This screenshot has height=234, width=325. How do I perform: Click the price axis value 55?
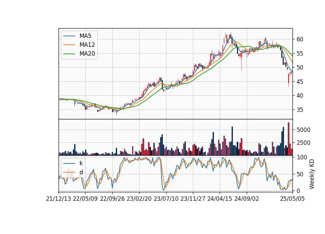(300, 54)
